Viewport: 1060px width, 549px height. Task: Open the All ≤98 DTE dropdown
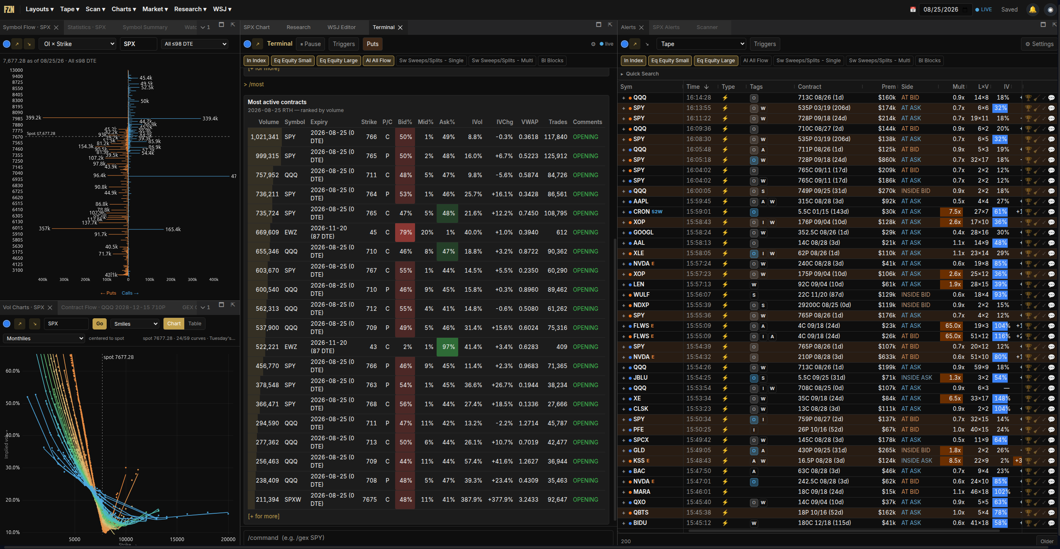click(195, 44)
